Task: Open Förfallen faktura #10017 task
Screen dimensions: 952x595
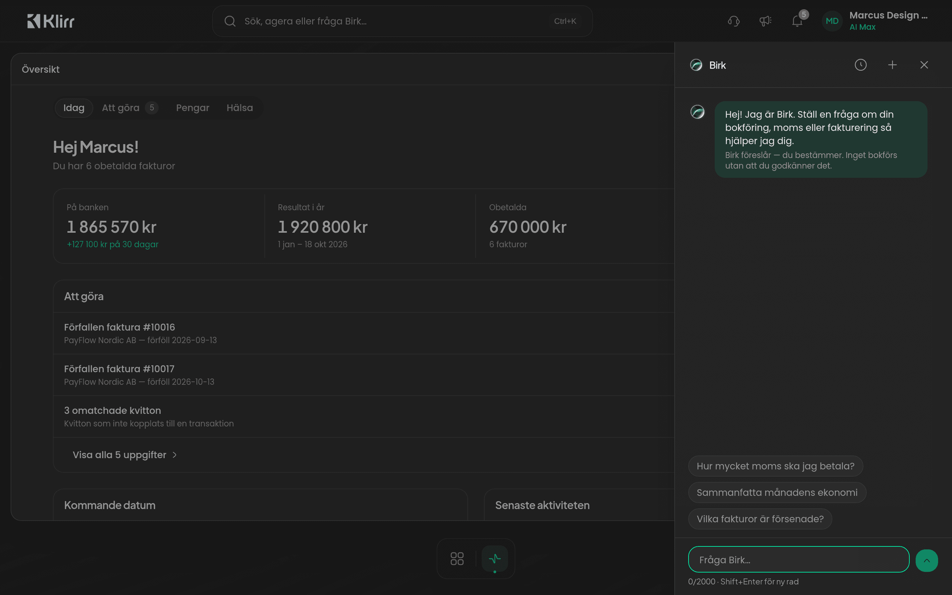Action: 364,375
